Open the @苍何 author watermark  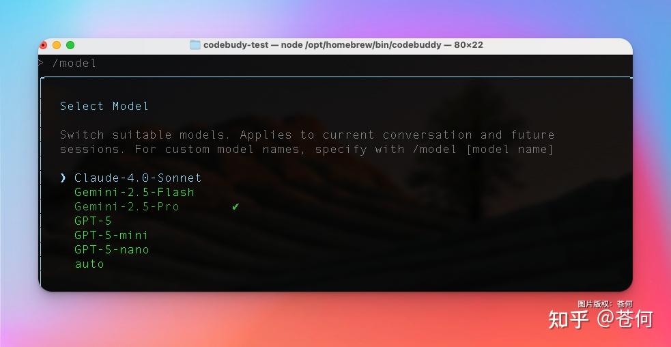coord(625,319)
